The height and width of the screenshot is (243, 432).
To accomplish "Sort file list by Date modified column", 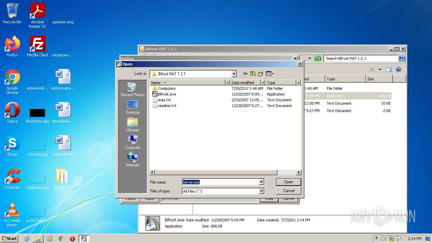I will click(x=245, y=83).
